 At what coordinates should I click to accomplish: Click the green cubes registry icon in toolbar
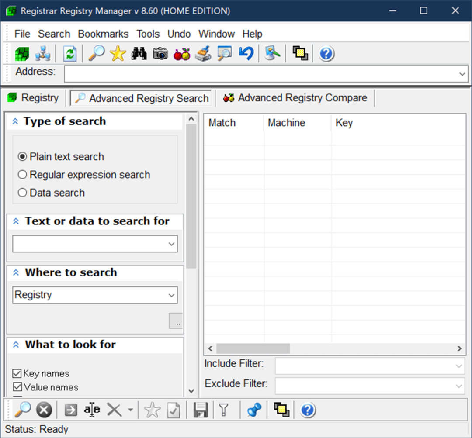pos(22,54)
